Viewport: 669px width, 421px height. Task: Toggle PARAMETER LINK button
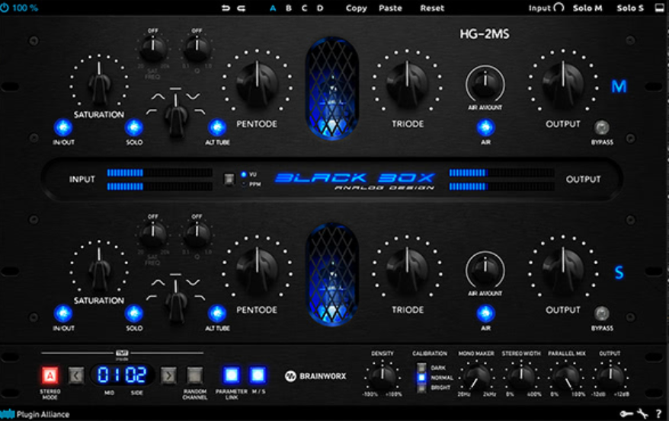pos(231,375)
